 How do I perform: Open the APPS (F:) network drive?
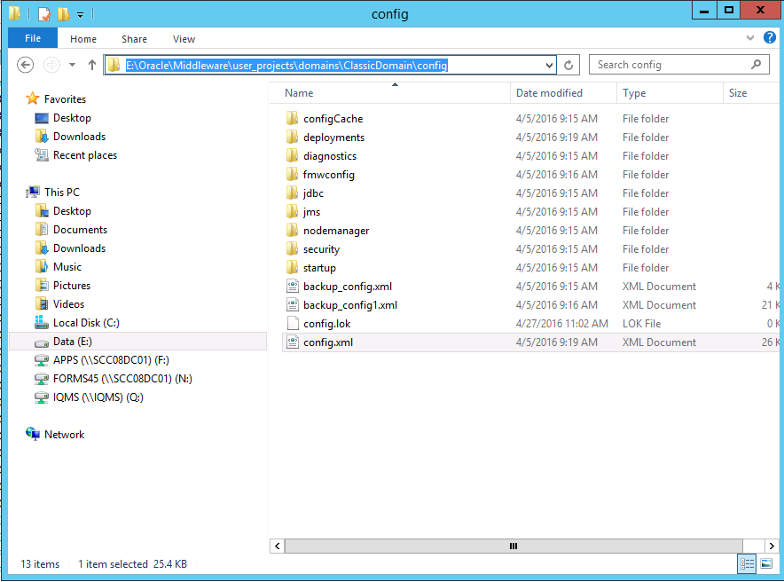[111, 360]
